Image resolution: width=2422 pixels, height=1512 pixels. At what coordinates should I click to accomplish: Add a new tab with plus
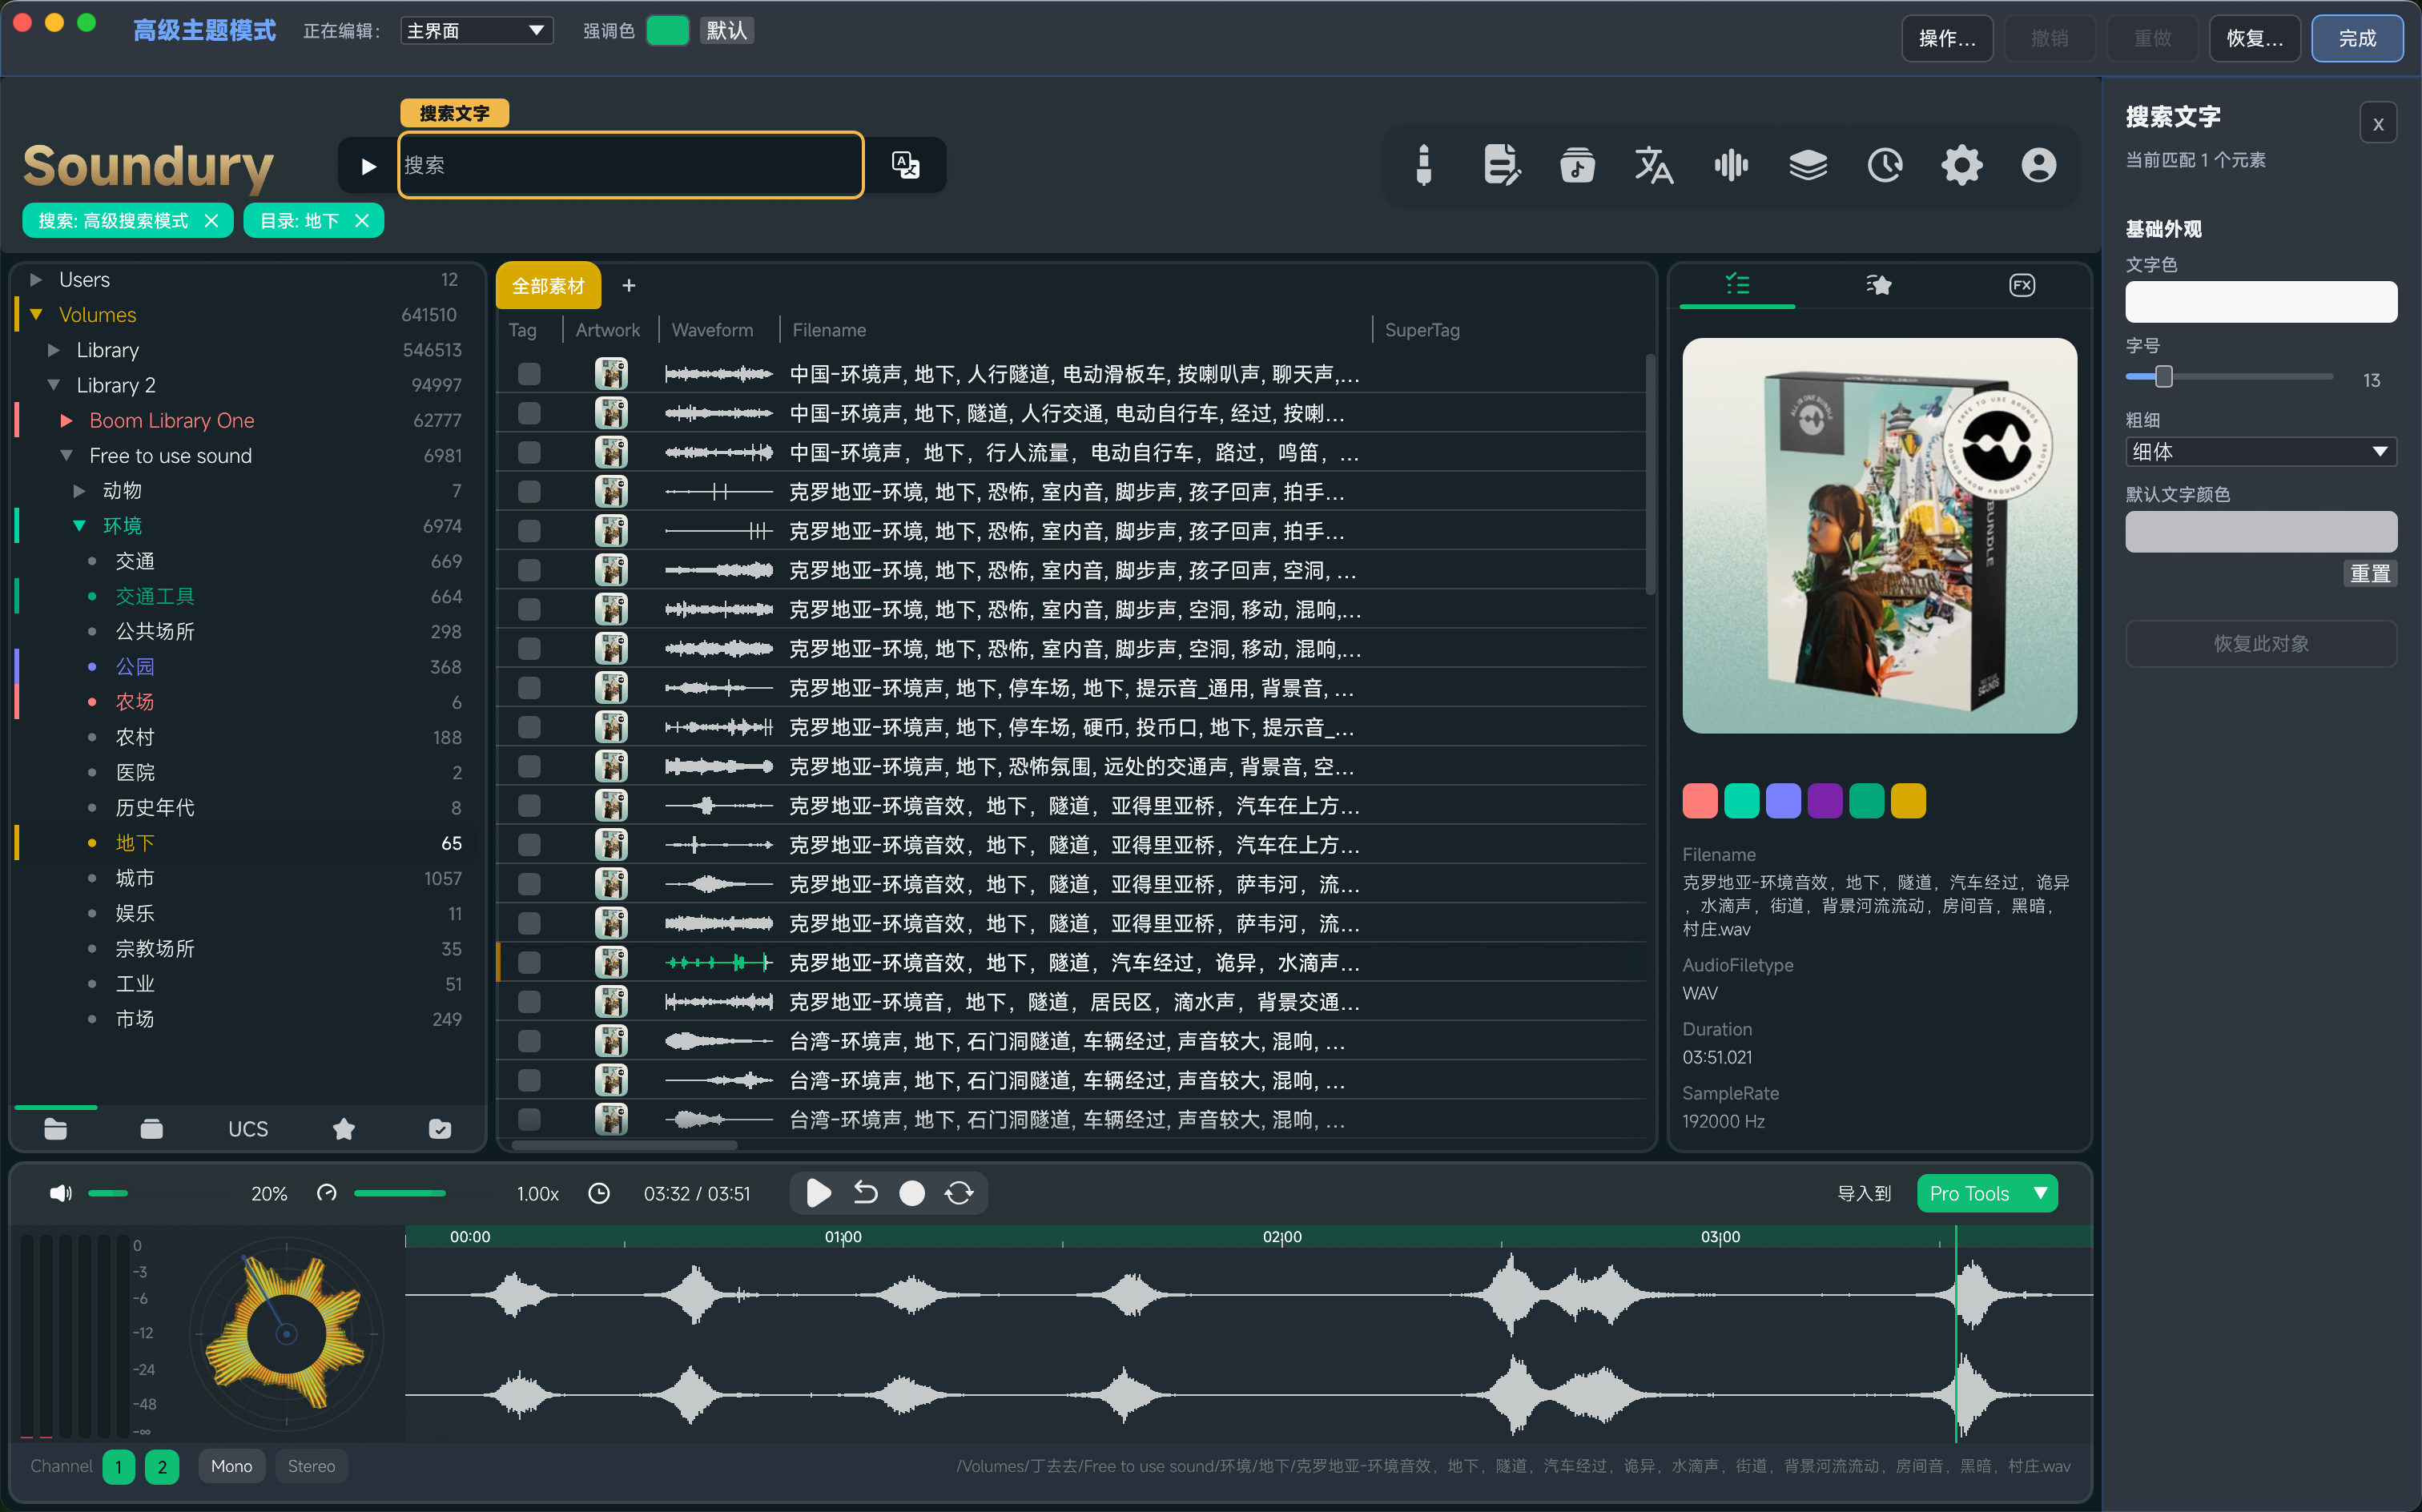click(x=628, y=285)
